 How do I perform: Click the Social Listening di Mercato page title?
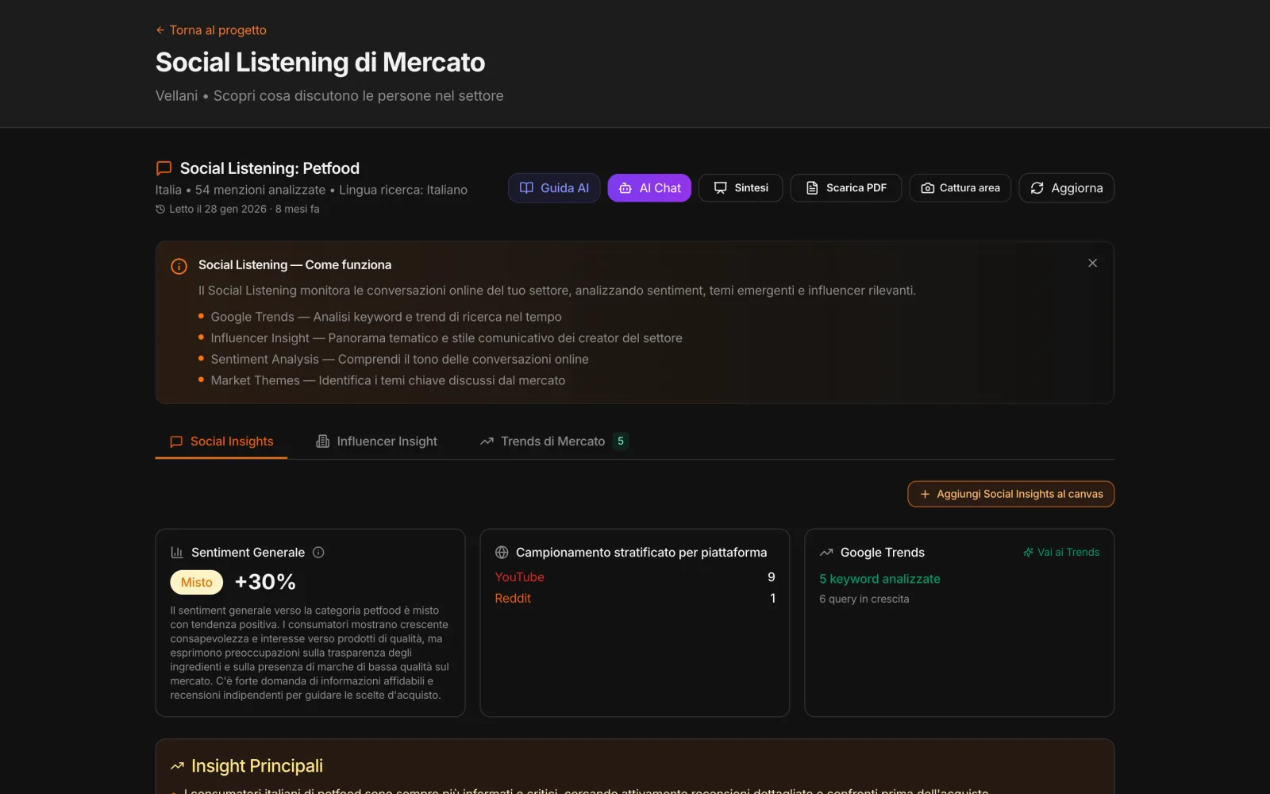click(320, 62)
